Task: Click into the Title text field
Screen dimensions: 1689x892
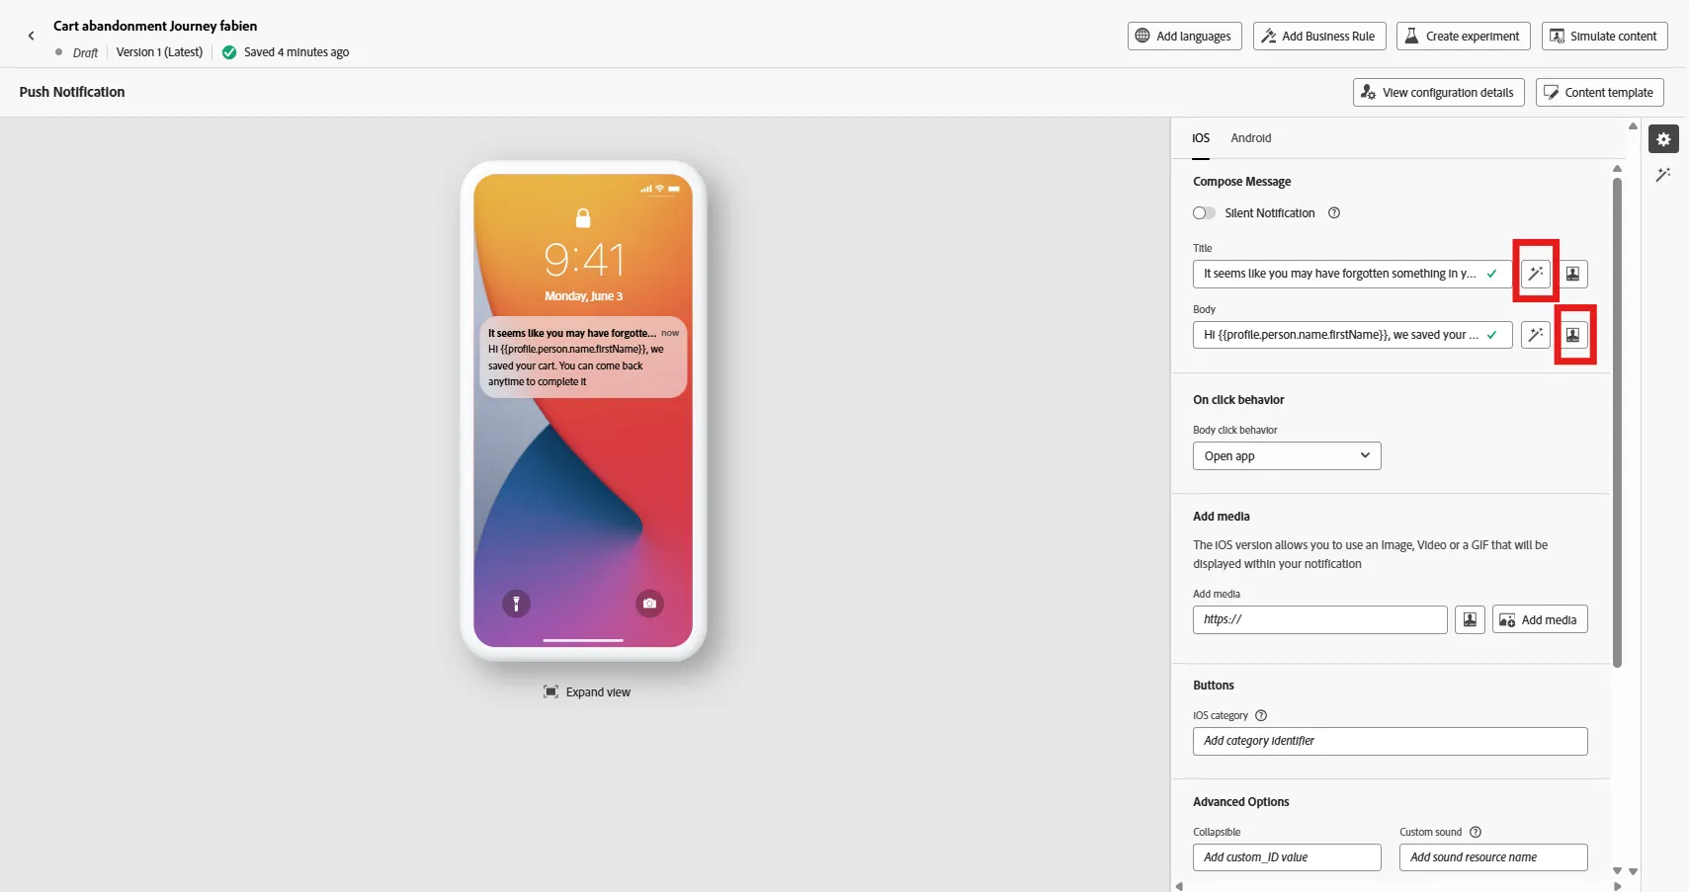Action: pos(1351,274)
